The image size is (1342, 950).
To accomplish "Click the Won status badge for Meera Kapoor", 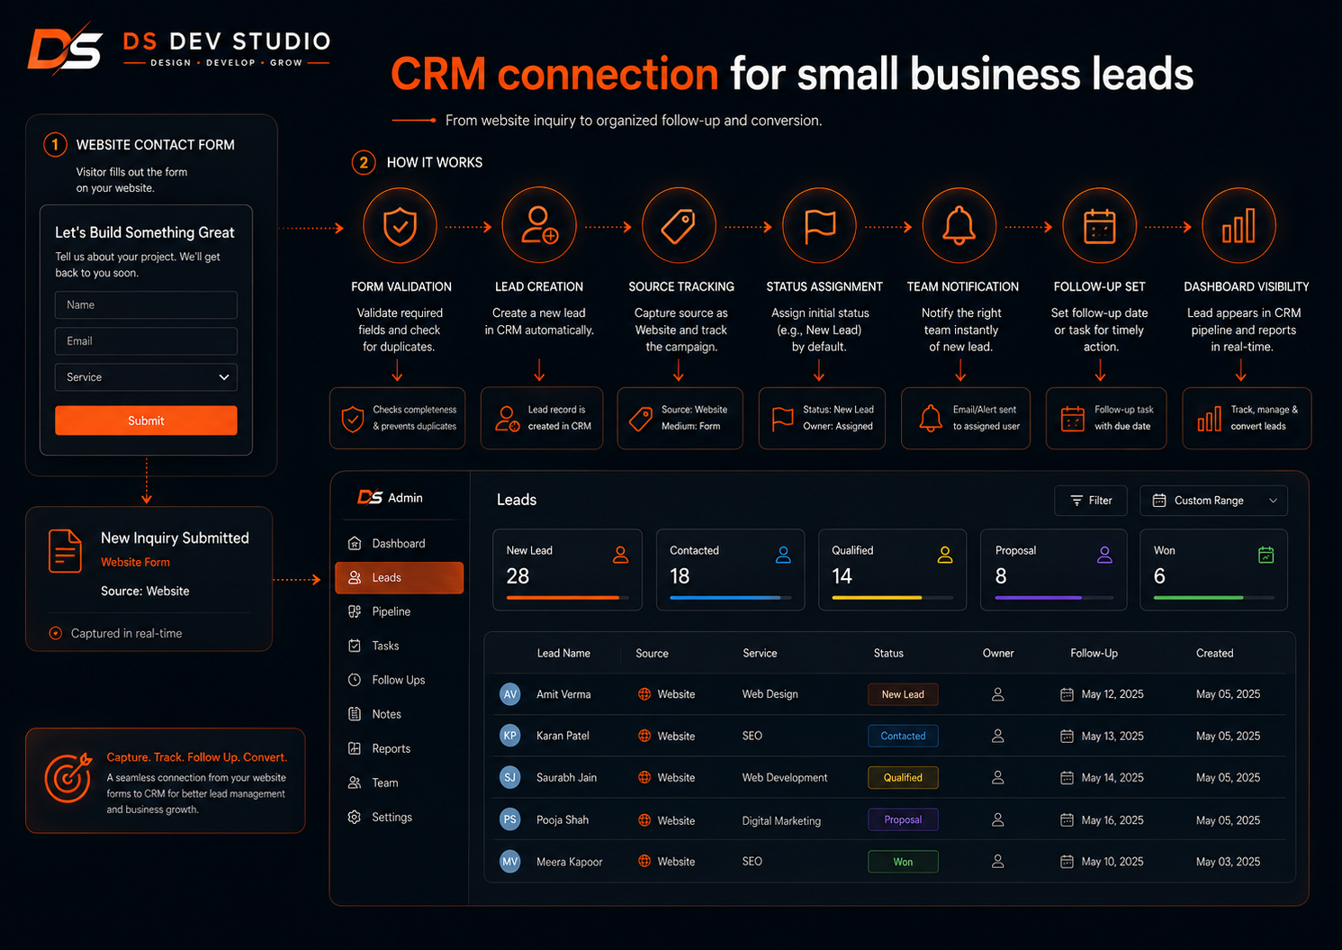I will pos(903,862).
